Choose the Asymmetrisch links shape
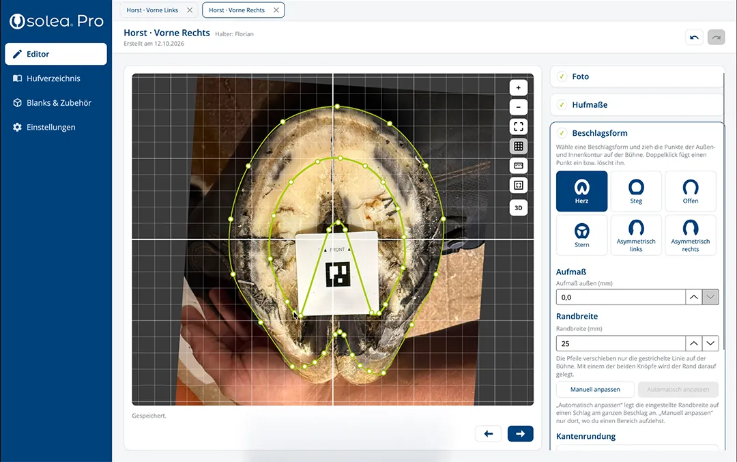This screenshot has height=462, width=737. pyautogui.click(x=636, y=235)
